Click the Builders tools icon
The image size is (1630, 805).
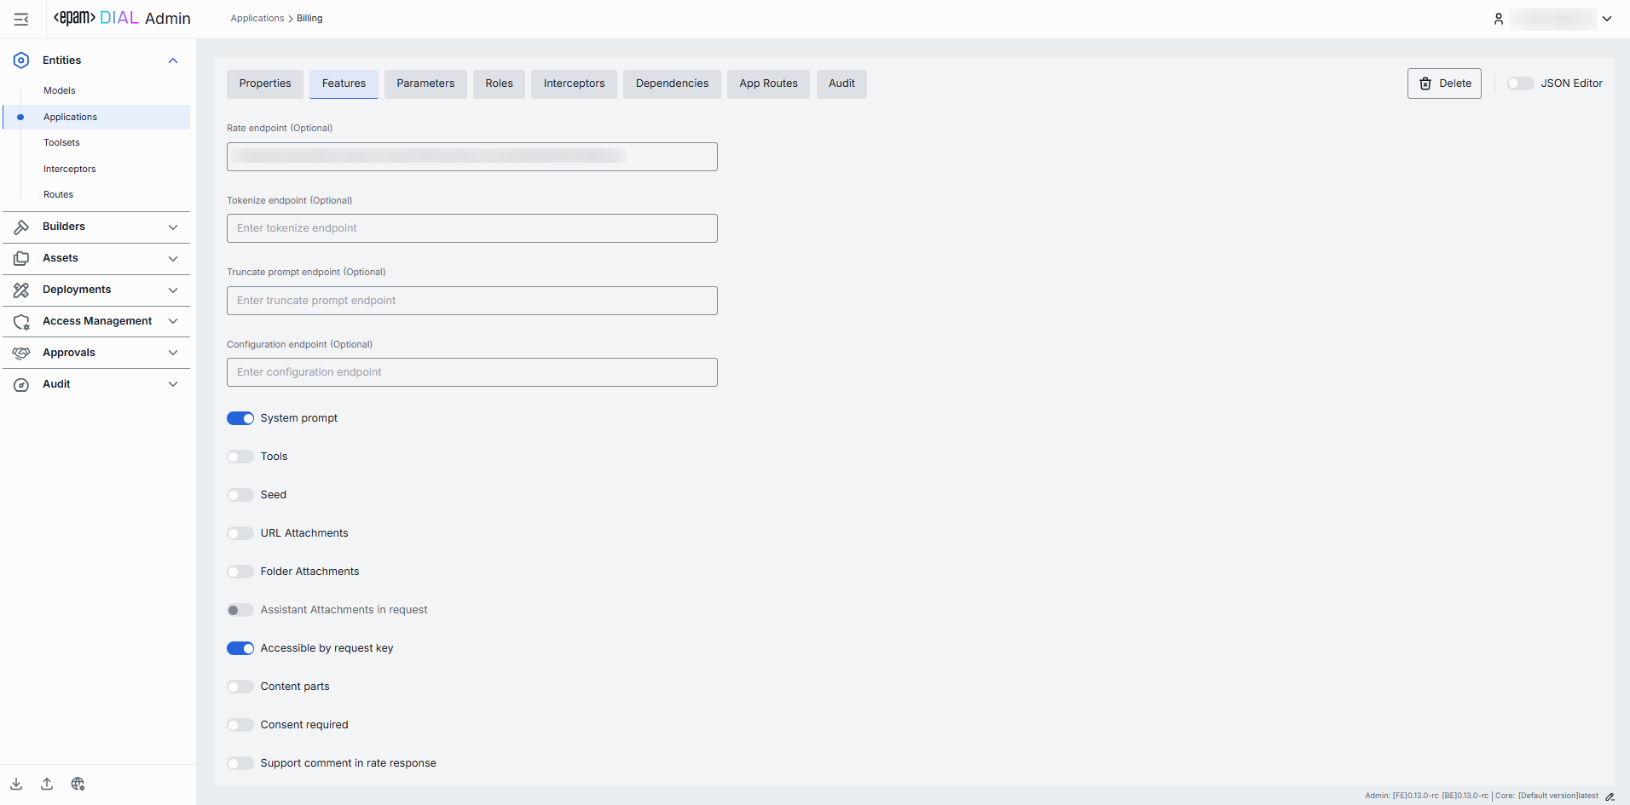click(x=21, y=227)
